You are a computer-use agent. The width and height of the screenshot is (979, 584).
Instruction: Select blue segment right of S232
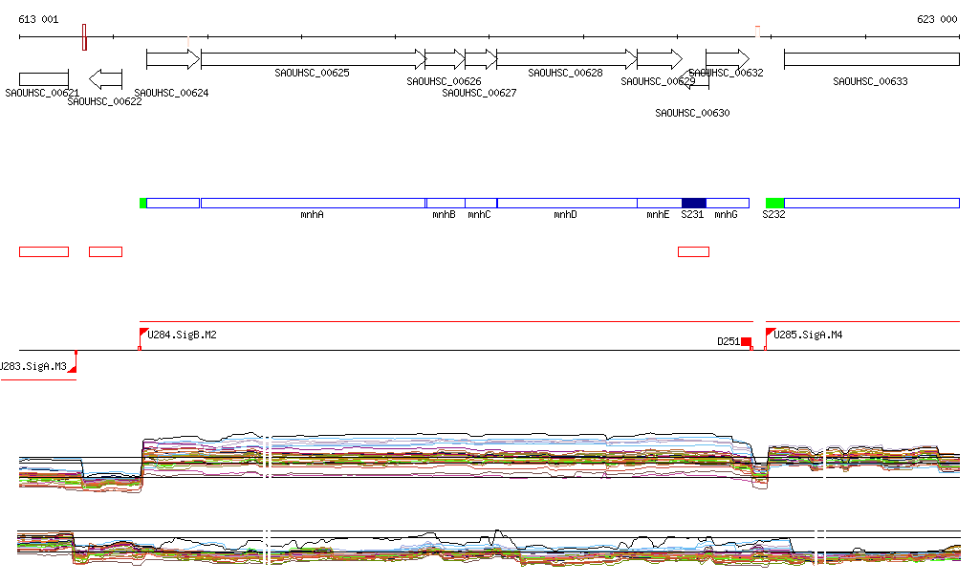(x=872, y=203)
